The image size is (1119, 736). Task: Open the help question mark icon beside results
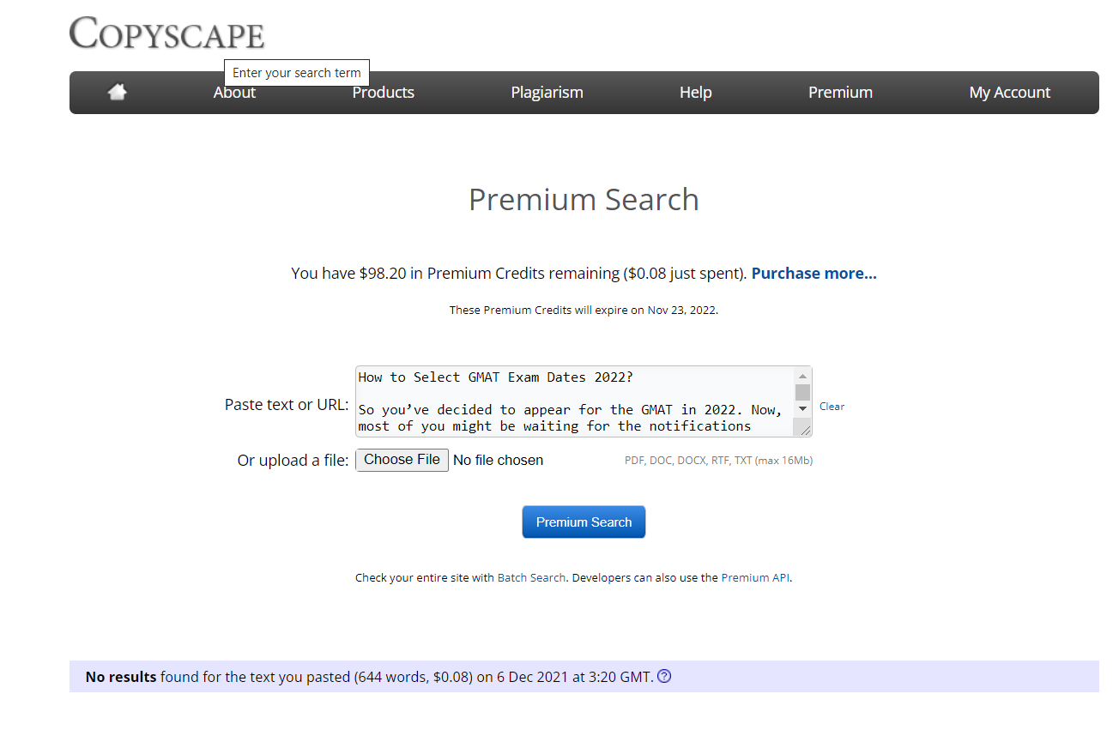[x=664, y=676]
